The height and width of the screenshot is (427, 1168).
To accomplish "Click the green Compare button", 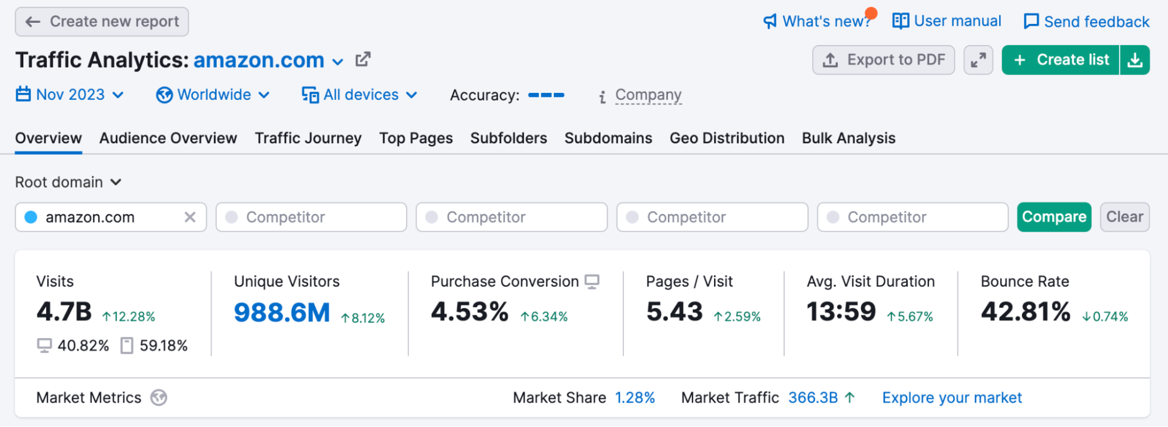I will click(x=1054, y=217).
